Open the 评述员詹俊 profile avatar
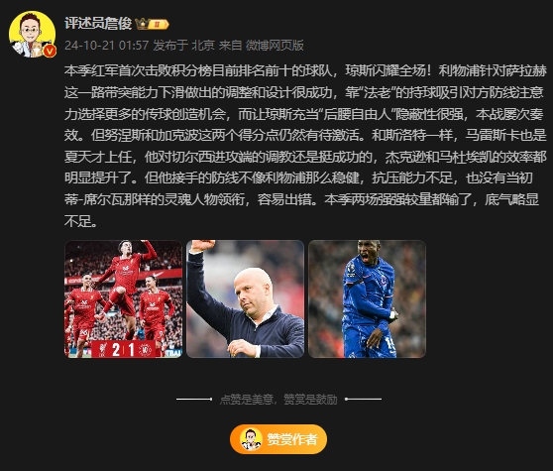Image resolution: width=553 pixels, height=471 pixels. (32, 35)
